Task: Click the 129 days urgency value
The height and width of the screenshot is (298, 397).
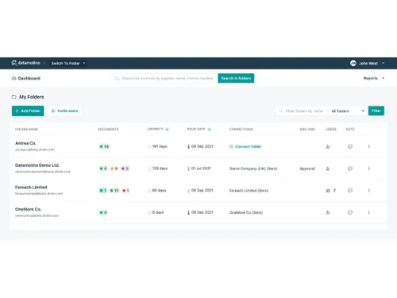Action: pyautogui.click(x=160, y=168)
